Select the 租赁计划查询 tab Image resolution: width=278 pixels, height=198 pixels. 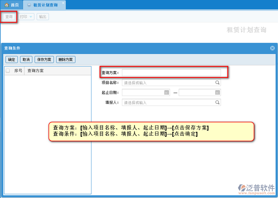(x=45, y=5)
